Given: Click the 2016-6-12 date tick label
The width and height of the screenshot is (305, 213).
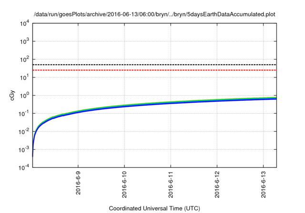Looking at the screenshot, I should 217,184.
